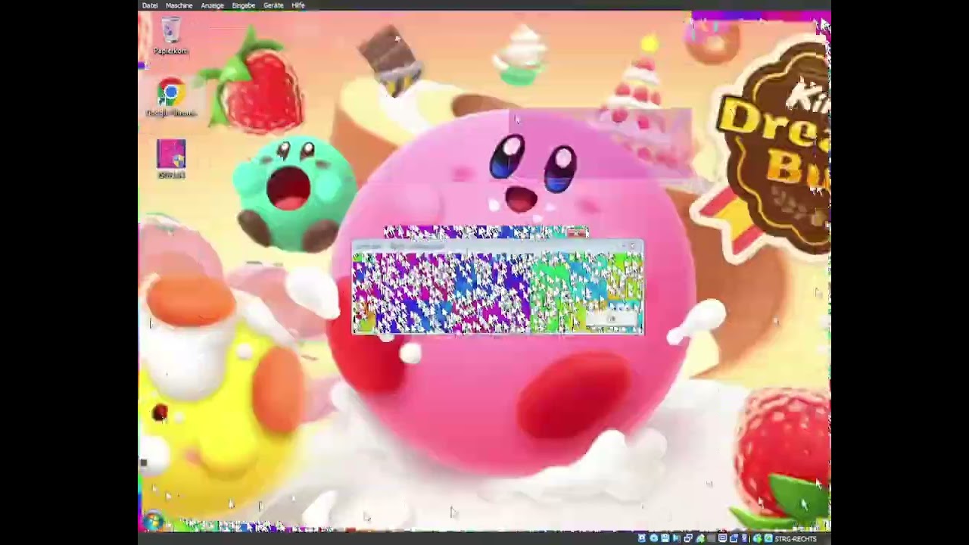Click the Windows Start orb
The width and height of the screenshot is (969, 545).
coord(154,522)
